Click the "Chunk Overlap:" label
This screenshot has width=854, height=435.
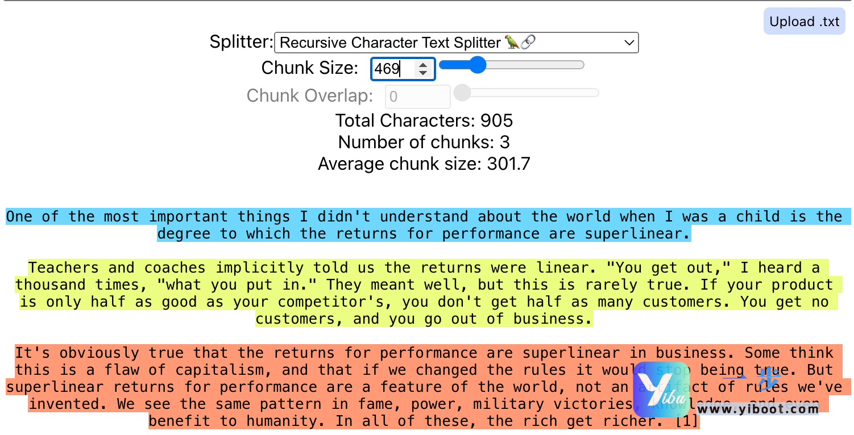coord(310,96)
